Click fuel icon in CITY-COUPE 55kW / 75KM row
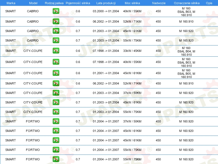The image size is (218, 164). pyautogui.click(x=56, y=112)
